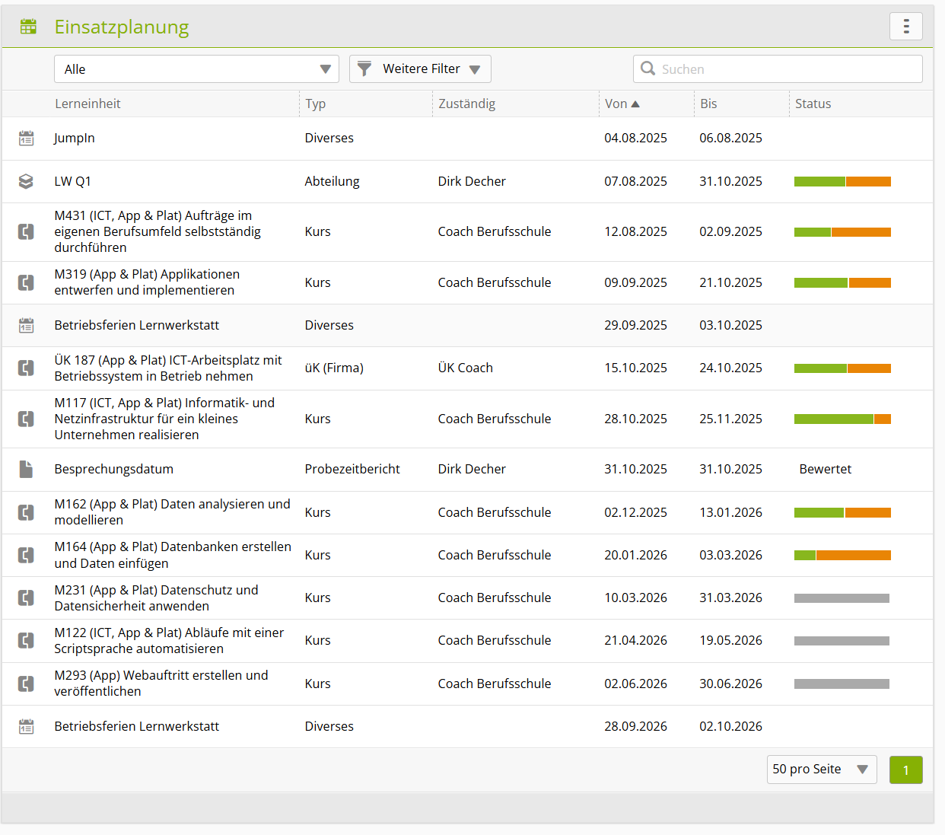
Task: Open M319 Applikationen entwerfen und implementieren
Action: 147,282
